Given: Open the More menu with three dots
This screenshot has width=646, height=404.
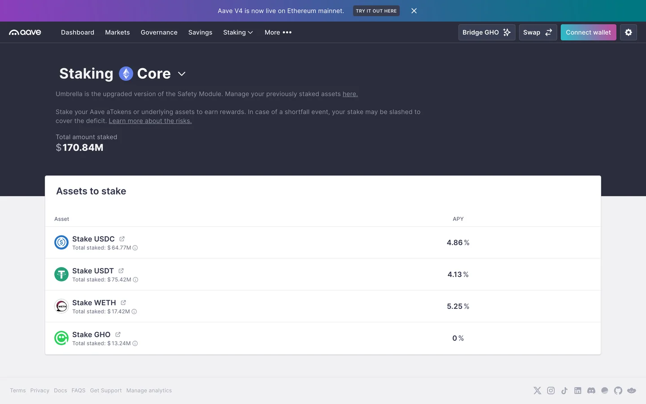Looking at the screenshot, I should click(x=278, y=32).
